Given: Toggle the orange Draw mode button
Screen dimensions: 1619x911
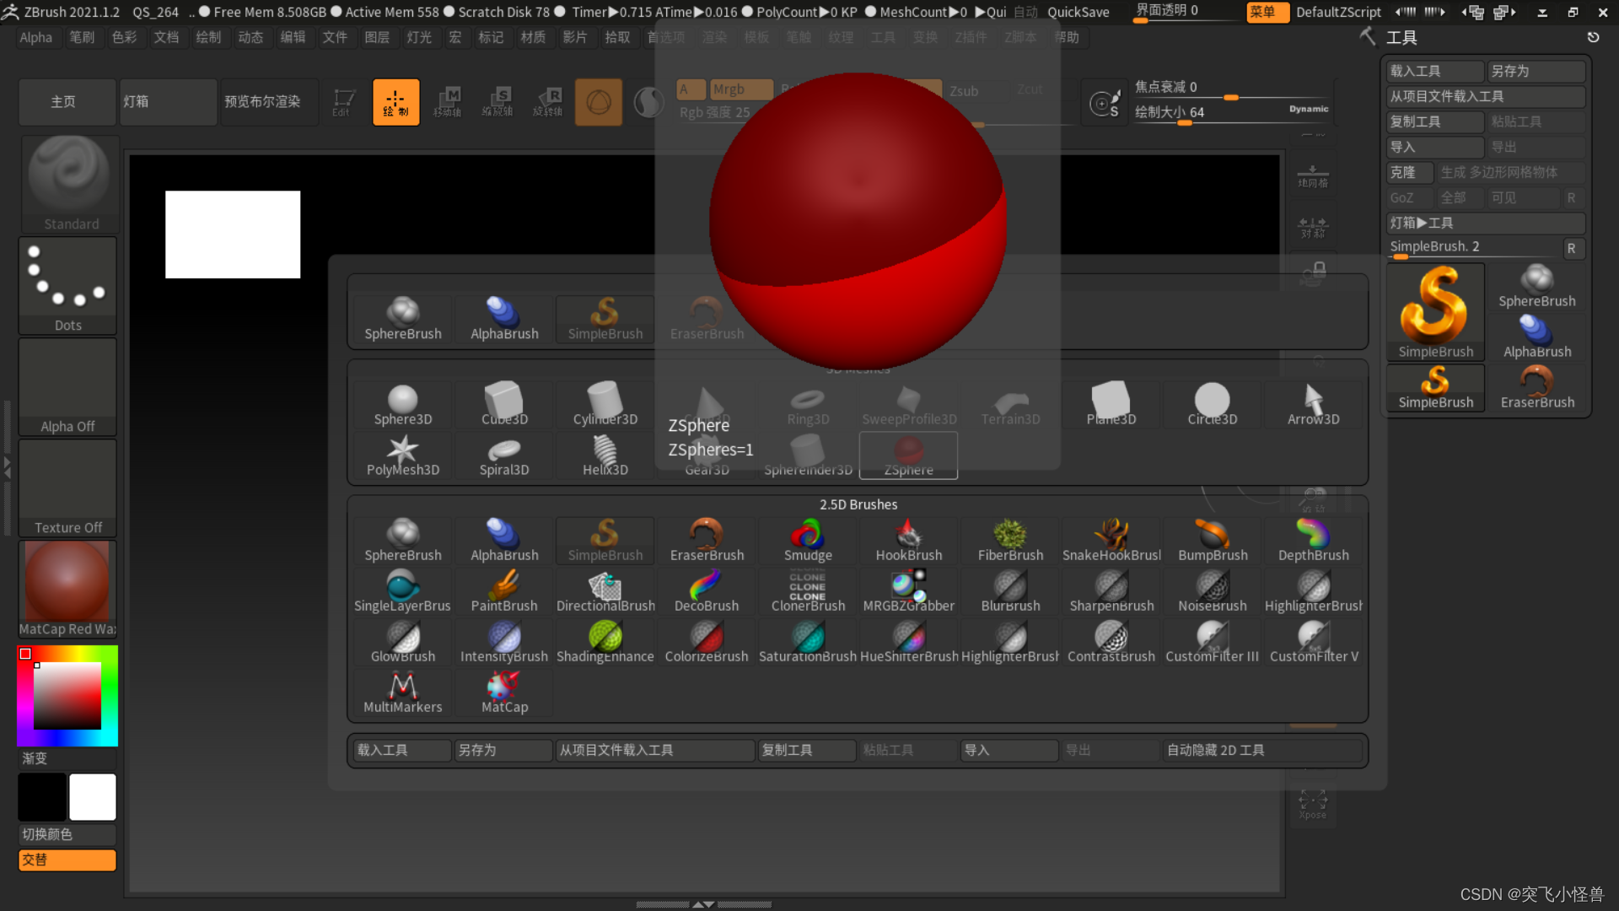Looking at the screenshot, I should point(395,102).
